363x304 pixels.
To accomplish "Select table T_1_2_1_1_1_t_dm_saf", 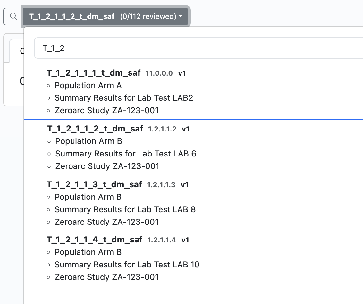I will (x=94, y=73).
